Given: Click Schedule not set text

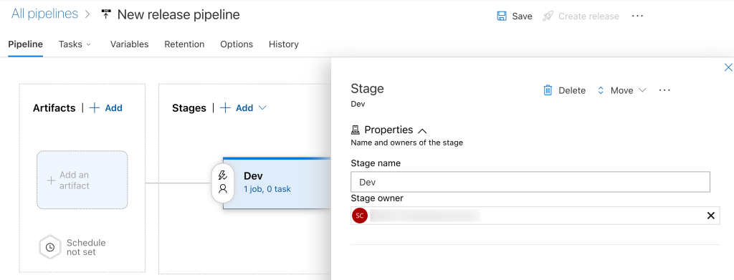Looking at the screenshot, I should (x=86, y=247).
